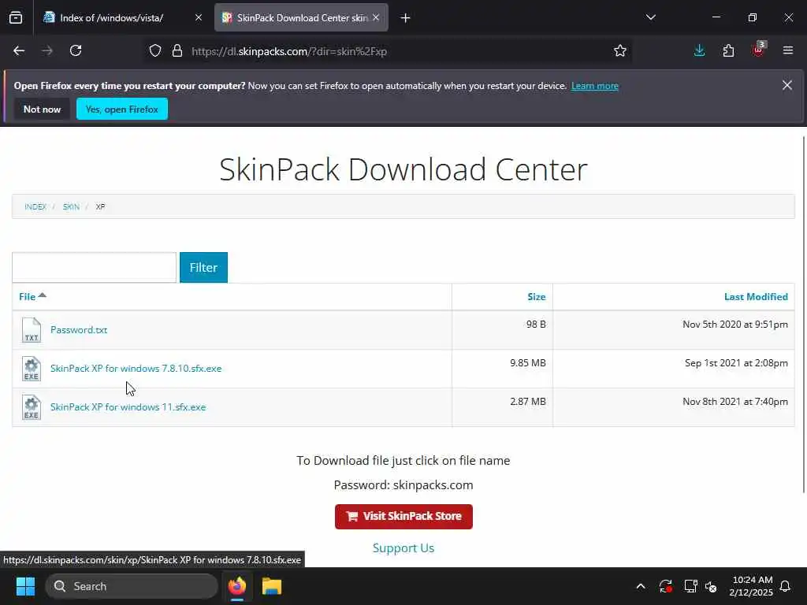Click INDEX breadcrumb link
The height and width of the screenshot is (605, 807).
[35, 207]
